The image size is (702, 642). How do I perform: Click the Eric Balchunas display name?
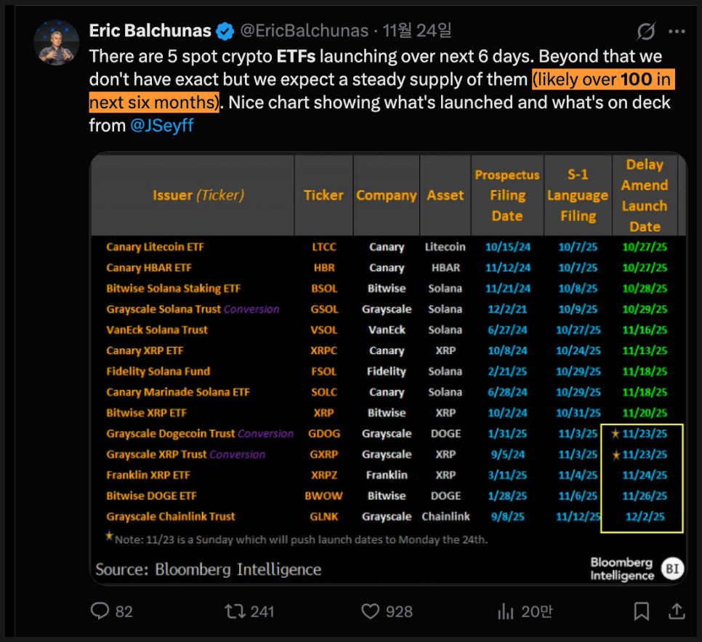point(150,31)
